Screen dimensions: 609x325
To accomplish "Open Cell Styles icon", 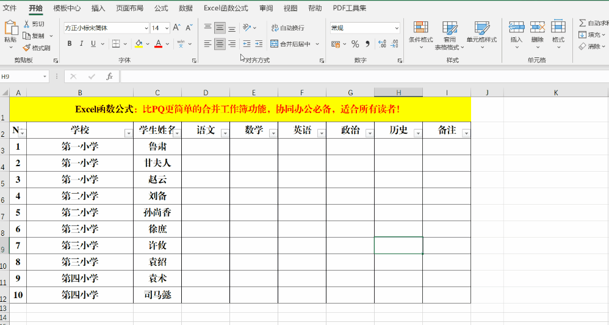I will [x=481, y=27].
